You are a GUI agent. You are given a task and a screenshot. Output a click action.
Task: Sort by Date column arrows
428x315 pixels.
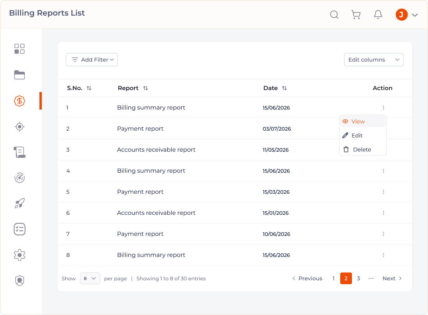(x=284, y=88)
